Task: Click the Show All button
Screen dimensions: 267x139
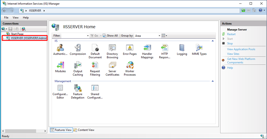Action: click(x=110, y=36)
